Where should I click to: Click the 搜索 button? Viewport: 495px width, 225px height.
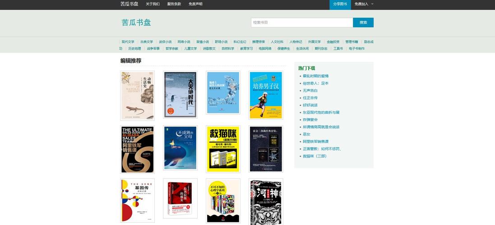pos(363,22)
